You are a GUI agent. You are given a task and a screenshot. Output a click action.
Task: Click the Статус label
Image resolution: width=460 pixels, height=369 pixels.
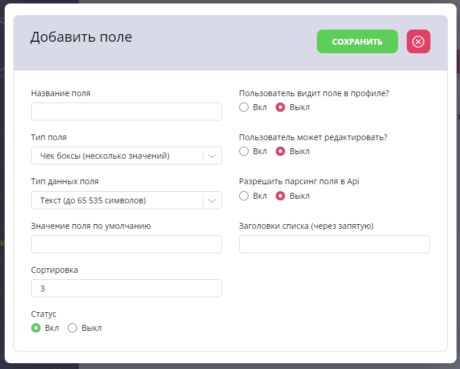coord(43,314)
